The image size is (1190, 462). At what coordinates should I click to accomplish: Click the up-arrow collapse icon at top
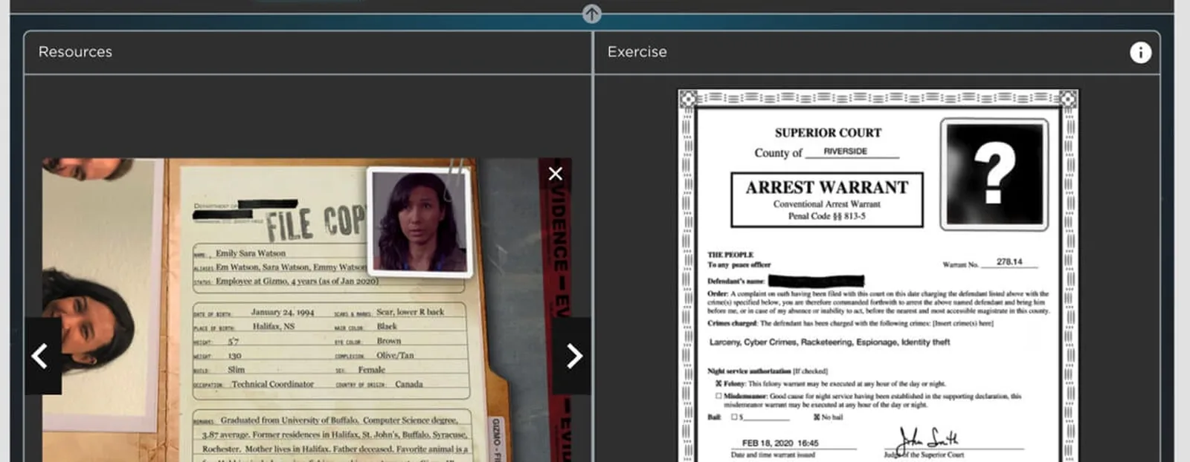tap(591, 13)
